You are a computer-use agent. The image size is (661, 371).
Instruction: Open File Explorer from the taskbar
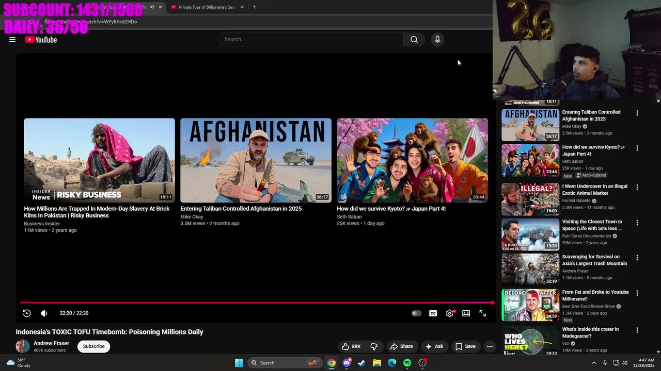coord(377,363)
